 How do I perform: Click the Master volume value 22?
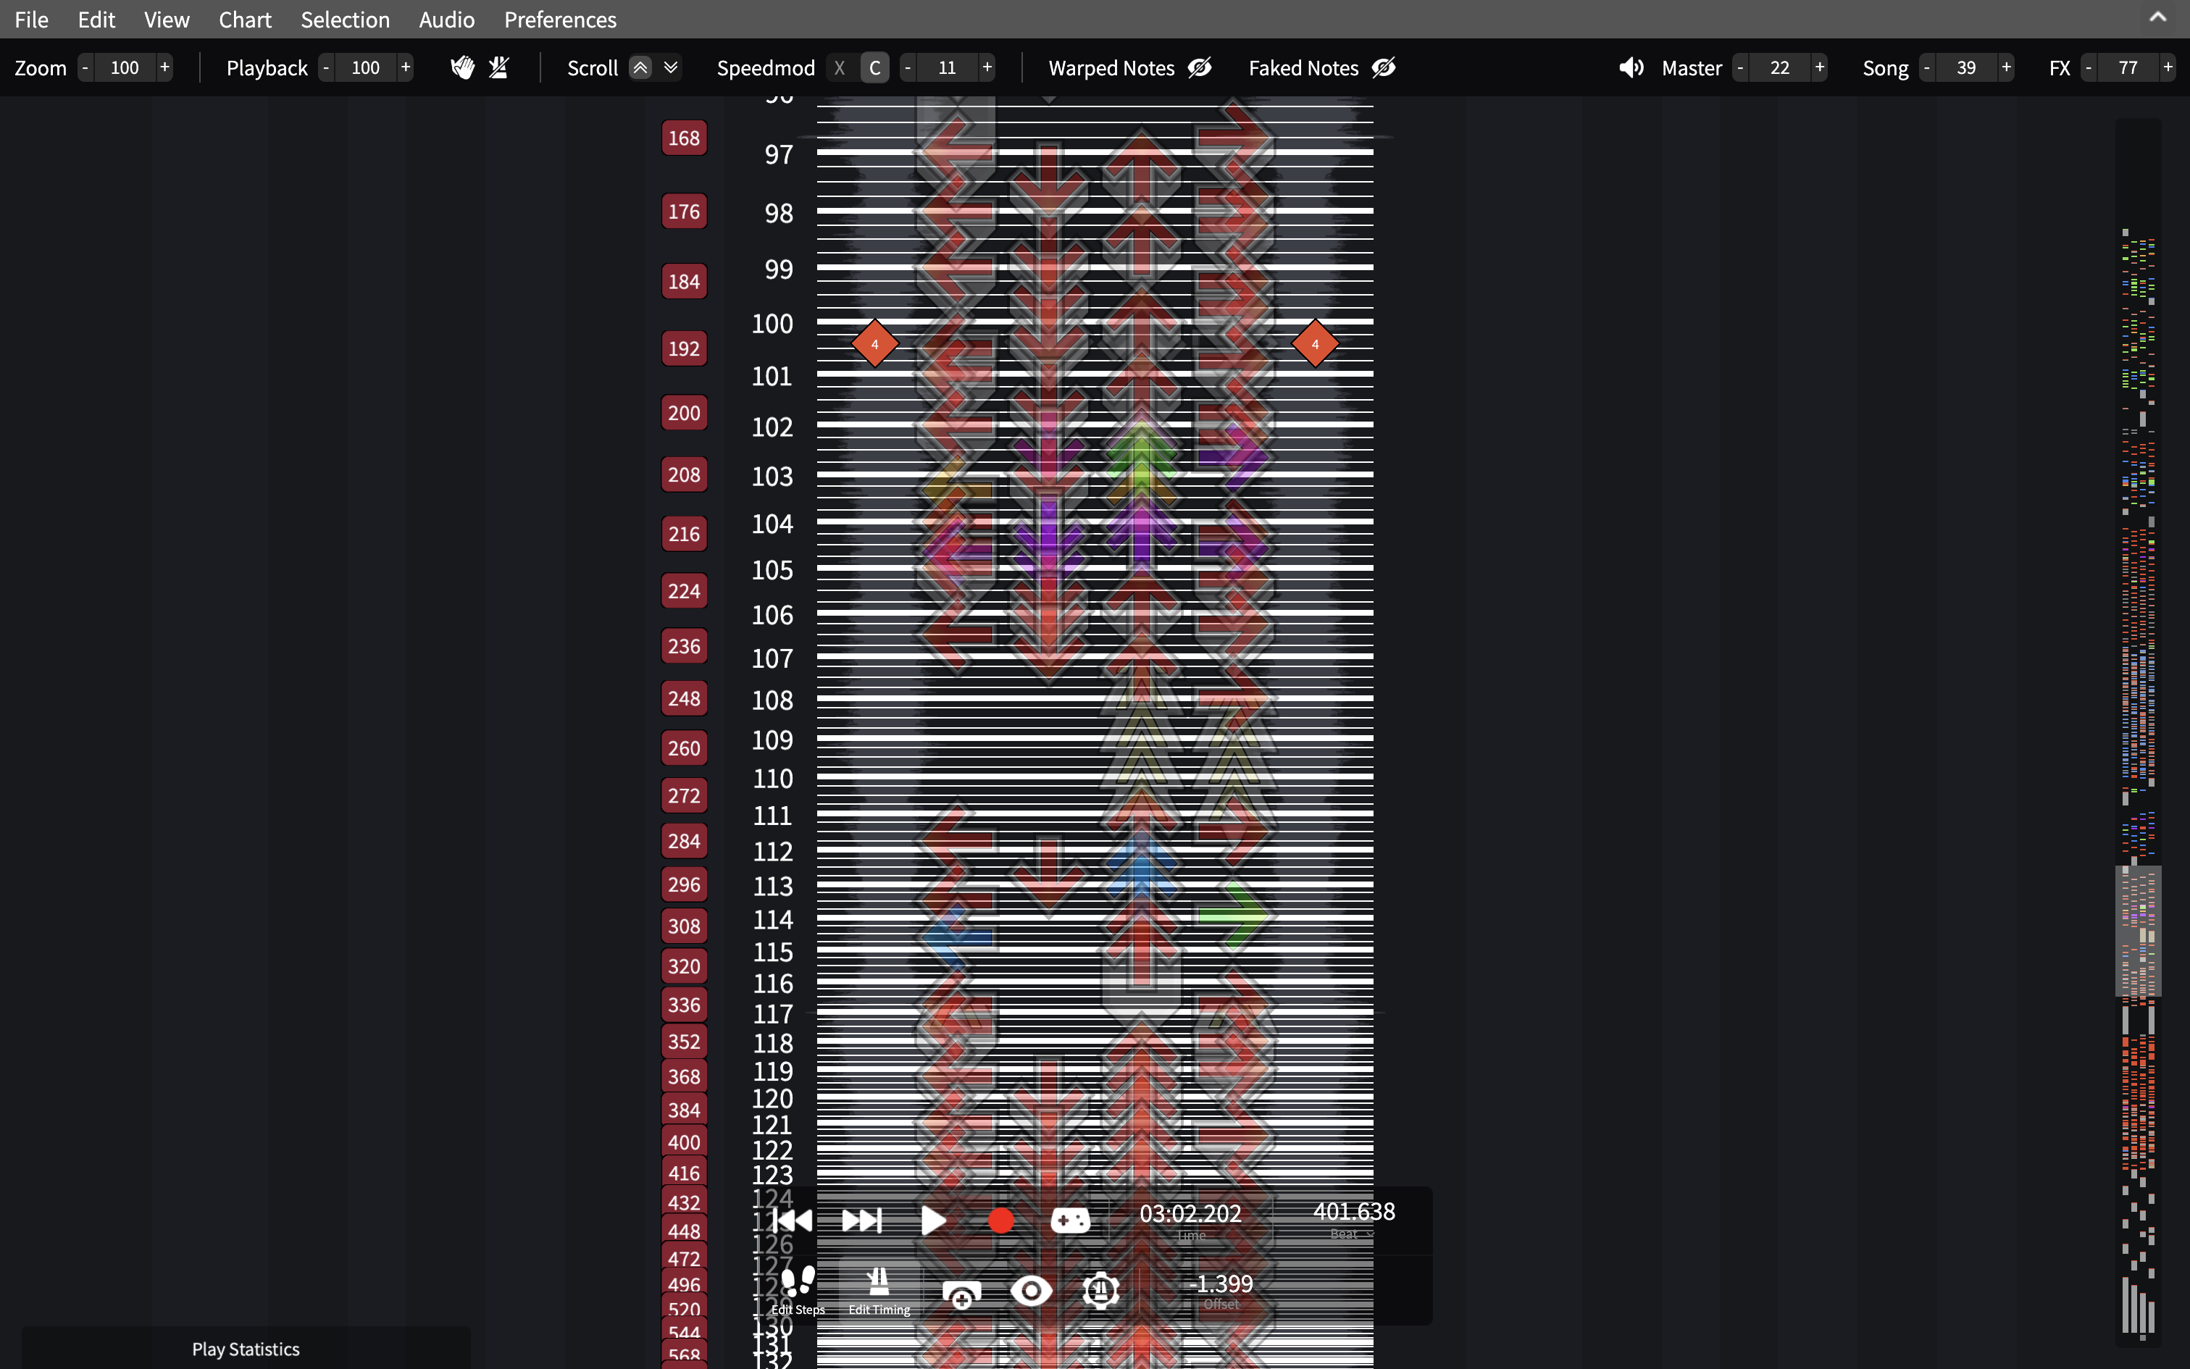tap(1780, 68)
